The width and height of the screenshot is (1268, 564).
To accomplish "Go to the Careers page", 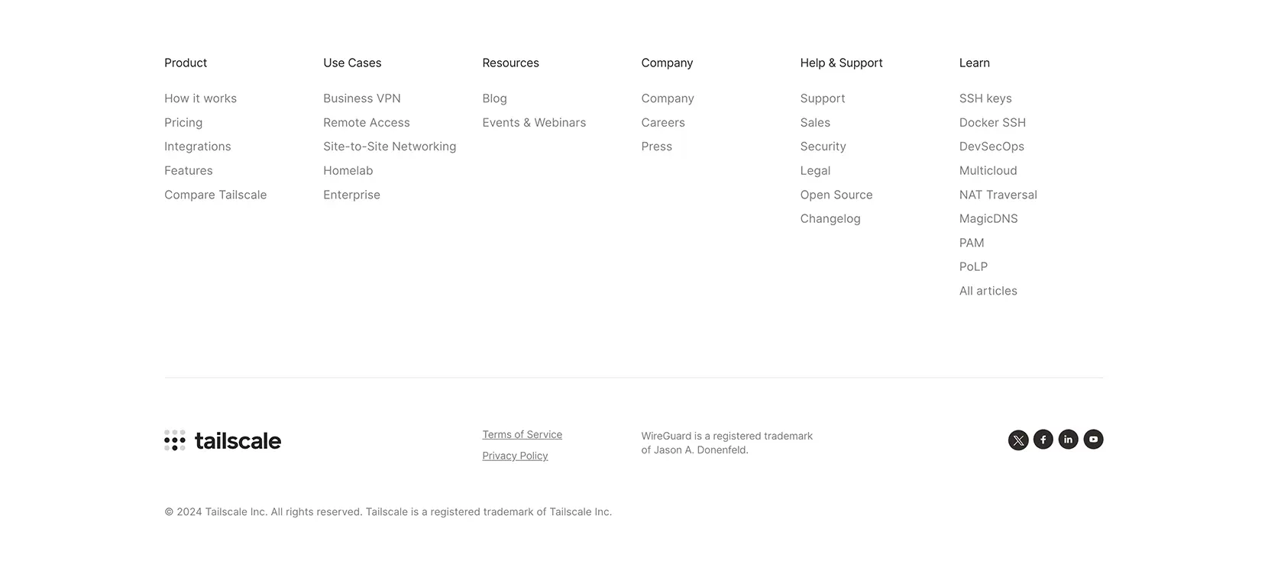I will (663, 122).
